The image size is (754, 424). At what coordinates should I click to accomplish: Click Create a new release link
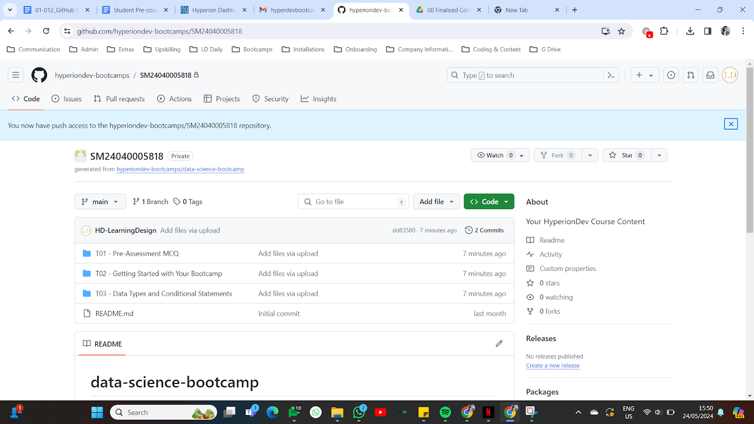click(553, 366)
